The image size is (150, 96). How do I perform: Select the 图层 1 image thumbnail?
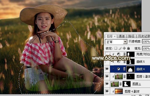(x=115, y=84)
